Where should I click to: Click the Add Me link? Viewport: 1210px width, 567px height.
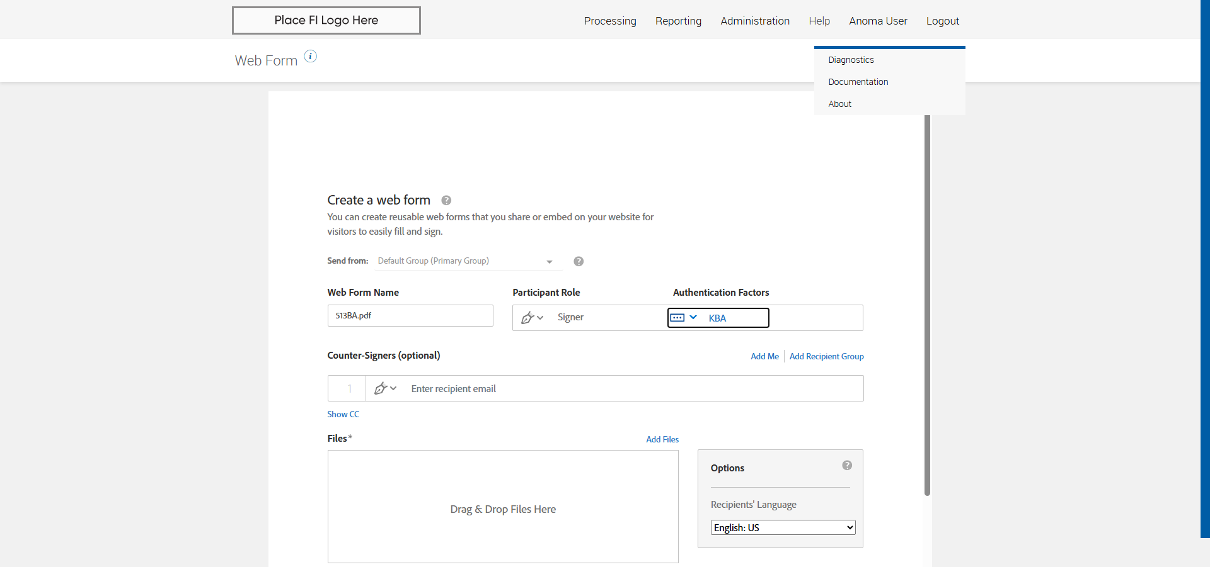coord(764,356)
